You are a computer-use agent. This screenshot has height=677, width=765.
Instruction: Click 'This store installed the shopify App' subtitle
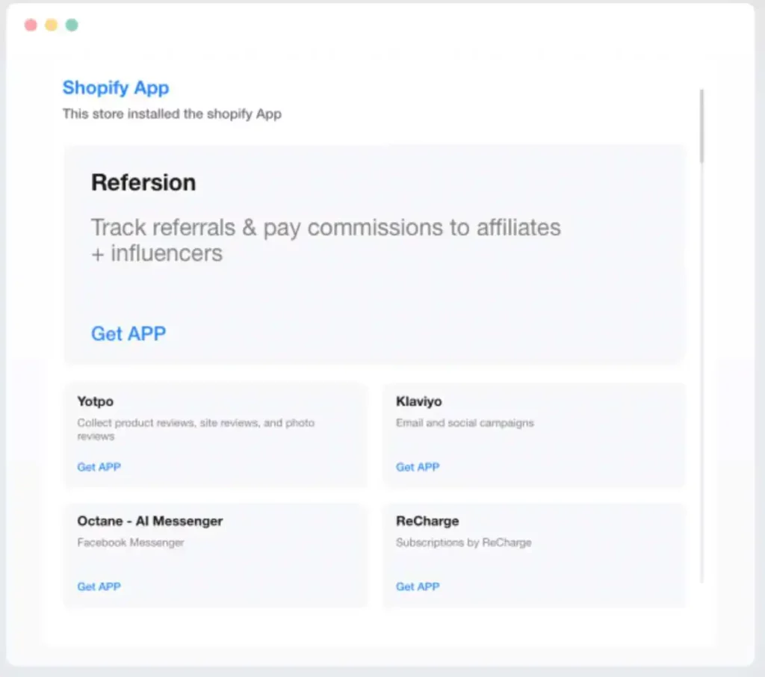pyautogui.click(x=172, y=114)
